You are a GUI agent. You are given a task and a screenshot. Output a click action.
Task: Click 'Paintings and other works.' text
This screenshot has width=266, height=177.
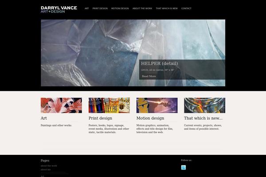(56, 125)
